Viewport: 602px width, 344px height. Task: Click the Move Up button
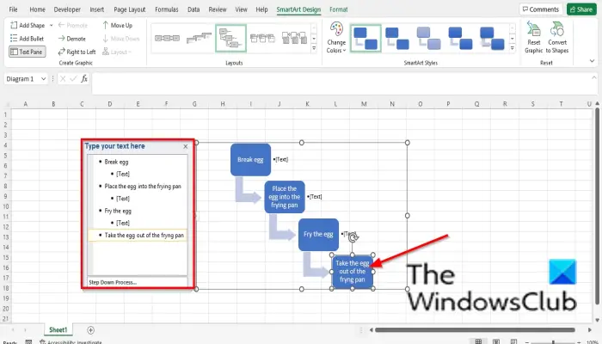tap(118, 25)
